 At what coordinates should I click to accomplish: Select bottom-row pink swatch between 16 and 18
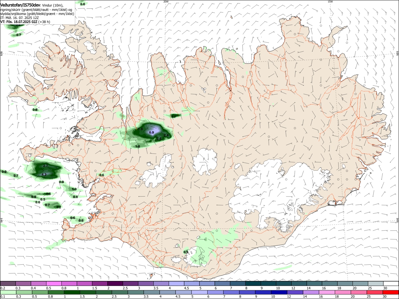point(326,292)
